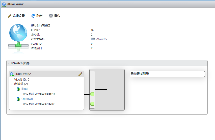The width and height of the screenshot is (215, 140).
Task: Click the topology iKuai Wan2 port group title
Action: pos(23,74)
